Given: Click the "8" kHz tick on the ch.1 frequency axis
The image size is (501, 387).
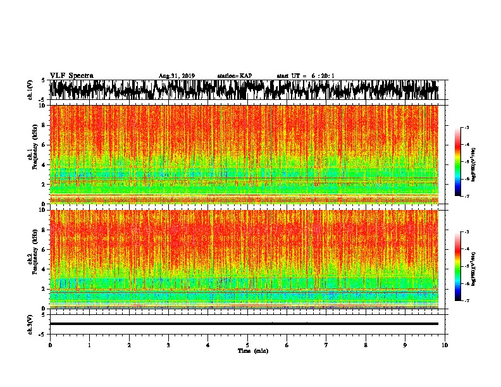Looking at the screenshot, I should pos(44,125).
